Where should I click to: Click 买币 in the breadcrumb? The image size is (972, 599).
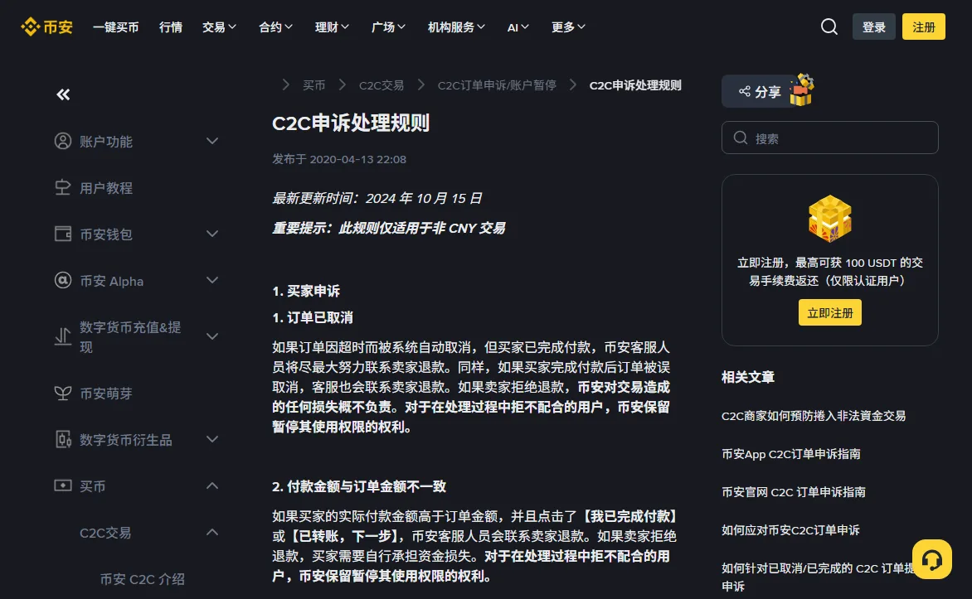click(x=313, y=85)
